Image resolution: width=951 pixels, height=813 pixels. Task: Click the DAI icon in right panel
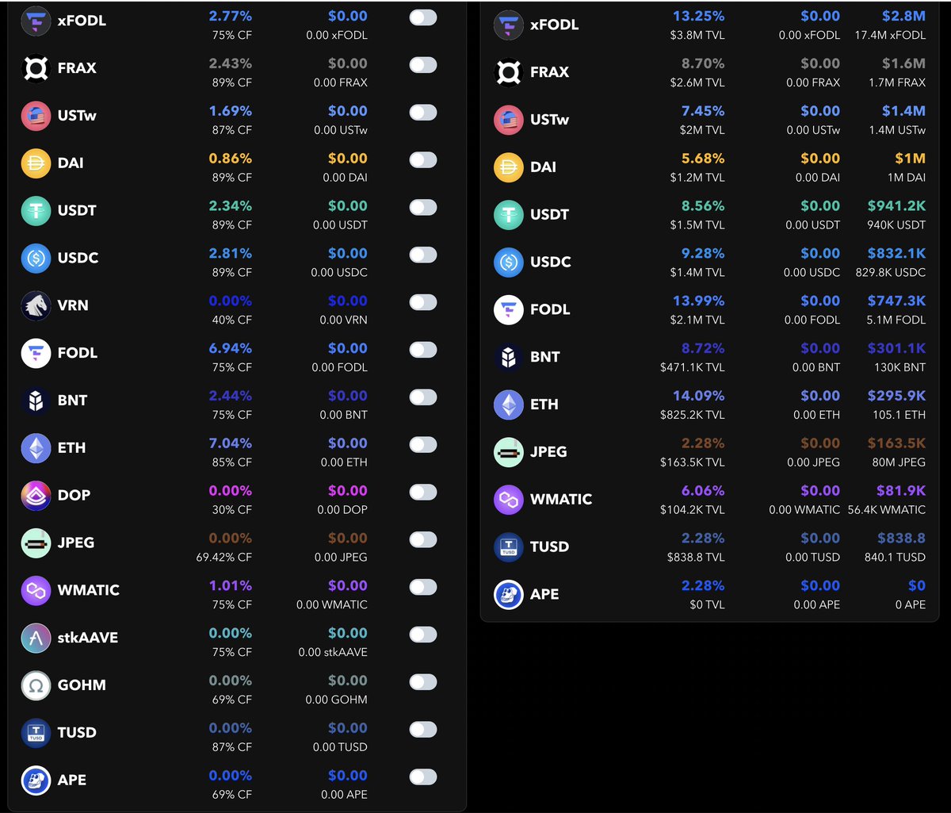509,167
